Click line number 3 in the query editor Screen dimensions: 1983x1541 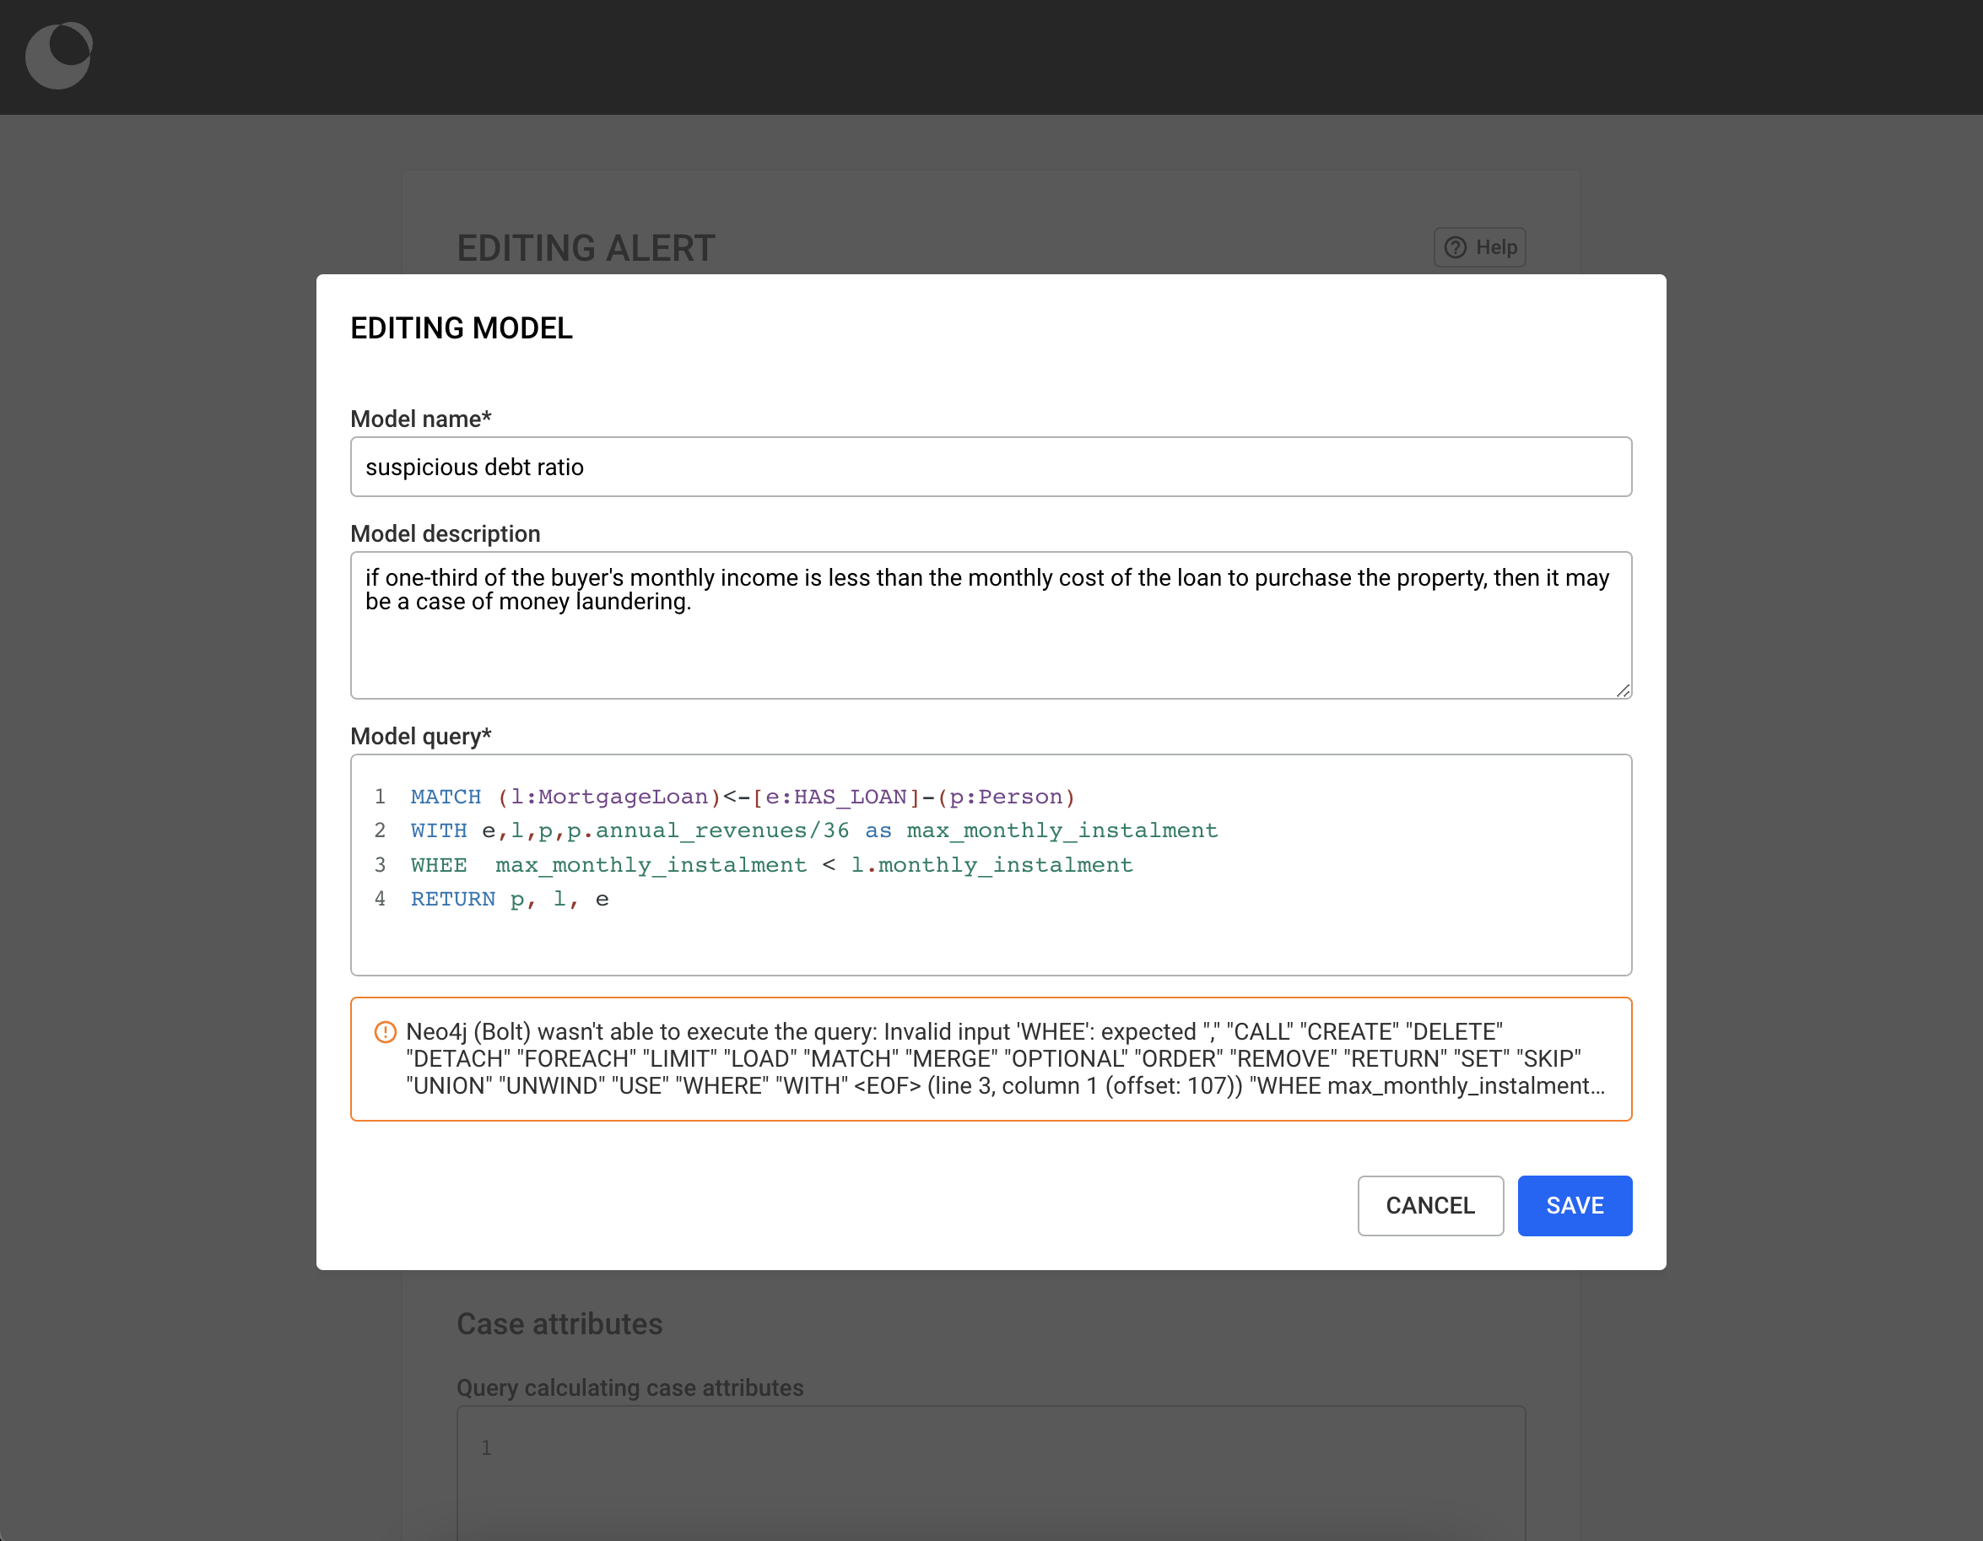(381, 864)
